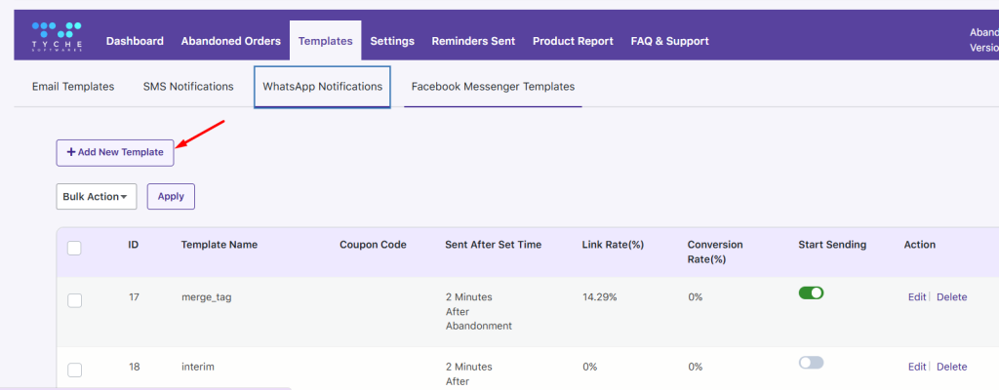Screen dimensions: 999x390
Task: Go to Abandoned Orders page
Action: (x=230, y=41)
